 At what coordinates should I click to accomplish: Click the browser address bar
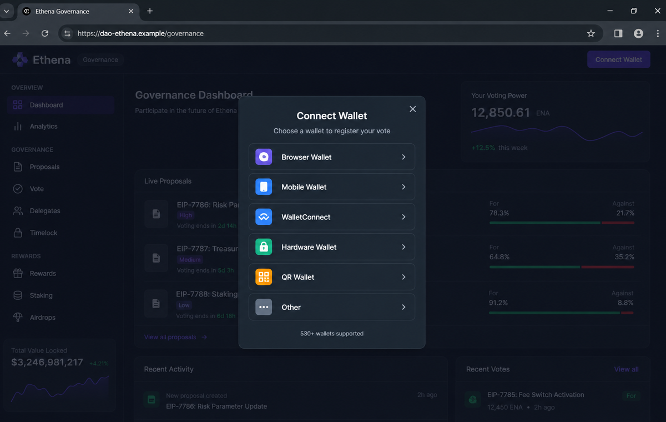point(330,33)
